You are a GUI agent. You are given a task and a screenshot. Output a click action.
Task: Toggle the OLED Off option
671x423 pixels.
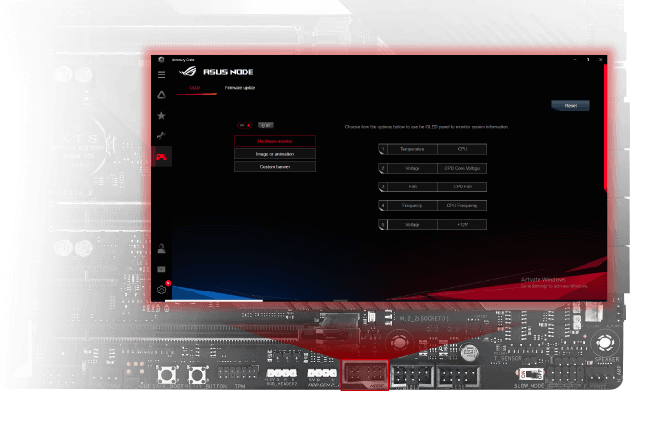pyautogui.click(x=265, y=125)
